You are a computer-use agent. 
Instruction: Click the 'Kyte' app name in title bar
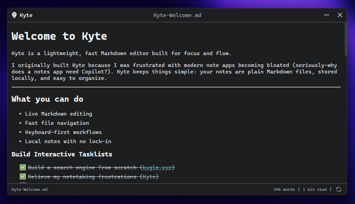point(26,15)
